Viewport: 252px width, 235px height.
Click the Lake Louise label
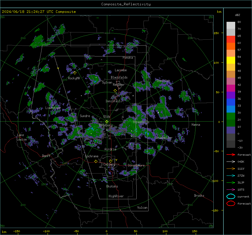point(22,137)
